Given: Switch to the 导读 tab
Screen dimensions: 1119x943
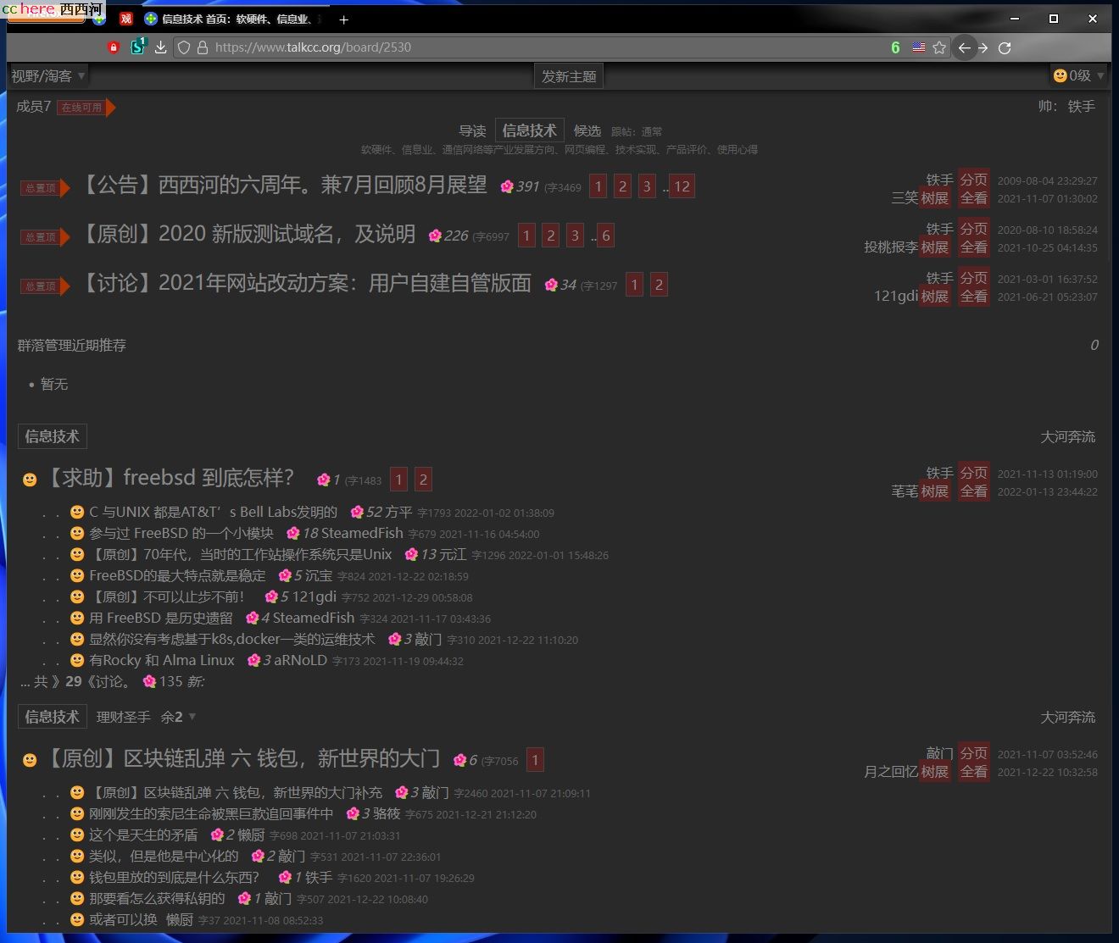Looking at the screenshot, I should pyautogui.click(x=472, y=130).
